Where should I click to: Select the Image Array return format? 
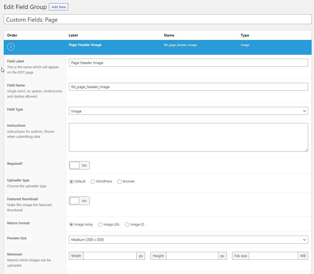[x=71, y=224]
